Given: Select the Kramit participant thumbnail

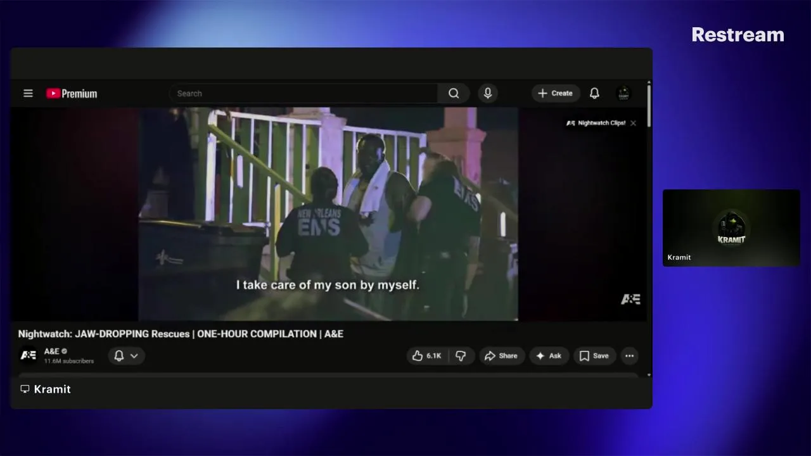Looking at the screenshot, I should tap(731, 228).
